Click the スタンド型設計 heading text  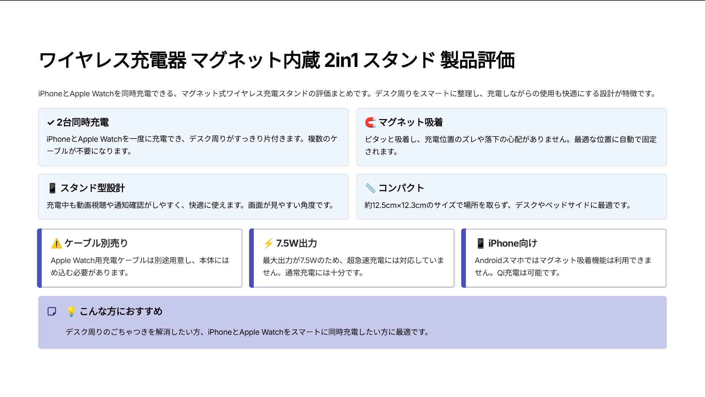[x=93, y=188]
